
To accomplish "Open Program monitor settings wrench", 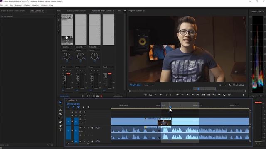I will (230, 85).
